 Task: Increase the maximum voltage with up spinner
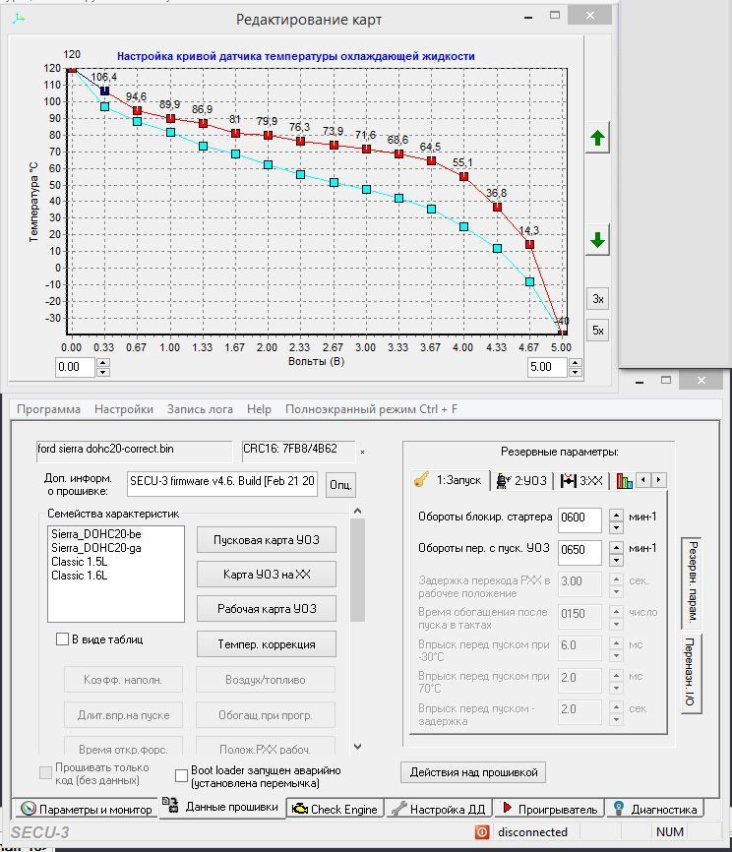pyautogui.click(x=576, y=362)
